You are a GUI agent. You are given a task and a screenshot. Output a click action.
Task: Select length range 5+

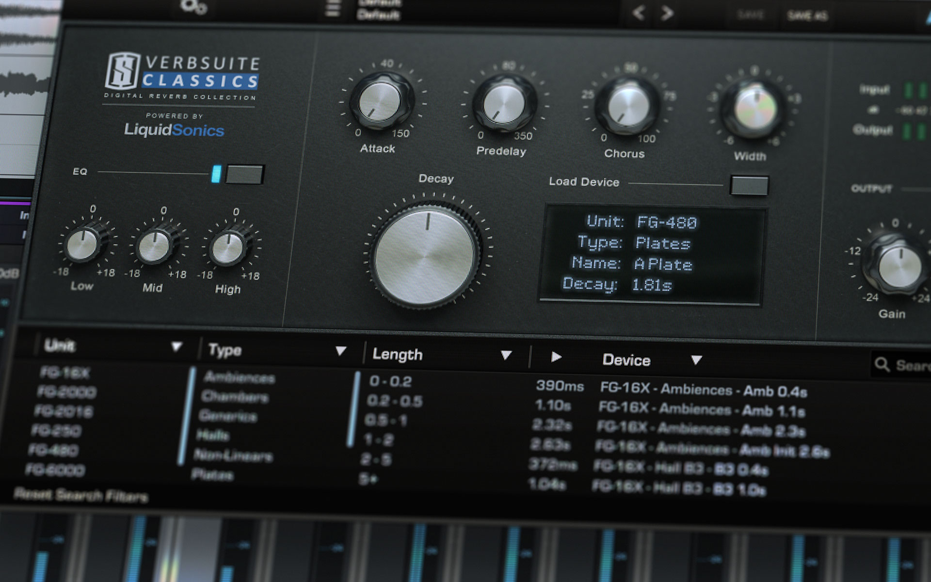[368, 479]
